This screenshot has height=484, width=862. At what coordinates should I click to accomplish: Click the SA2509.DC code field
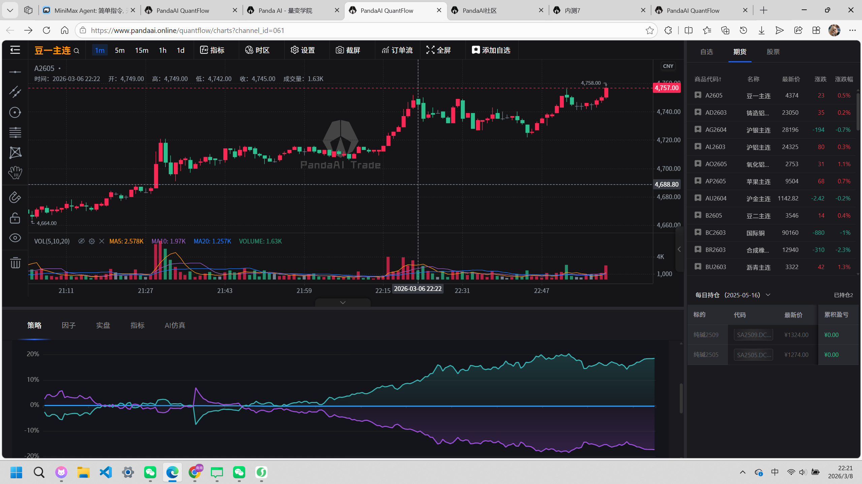[754, 335]
